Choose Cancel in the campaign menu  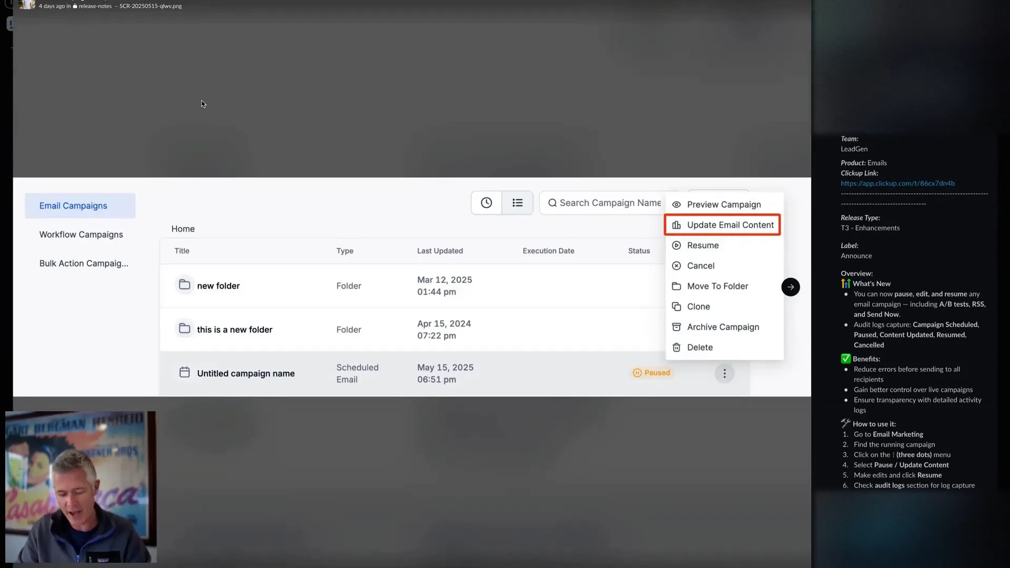[x=724, y=266]
